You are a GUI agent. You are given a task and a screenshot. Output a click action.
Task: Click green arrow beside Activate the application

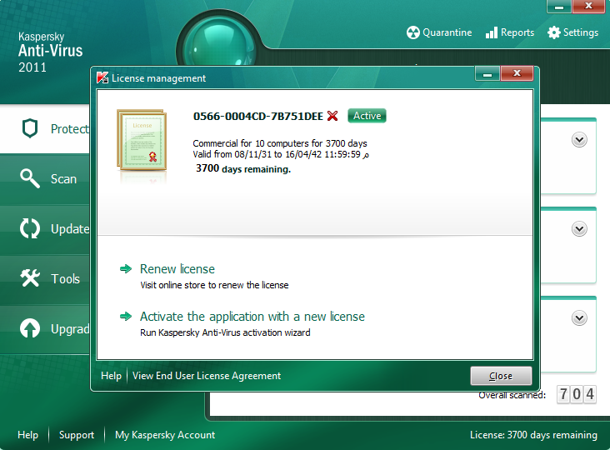pyautogui.click(x=126, y=316)
